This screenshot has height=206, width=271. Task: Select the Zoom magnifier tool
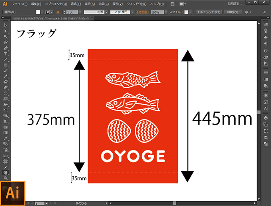point(6,178)
